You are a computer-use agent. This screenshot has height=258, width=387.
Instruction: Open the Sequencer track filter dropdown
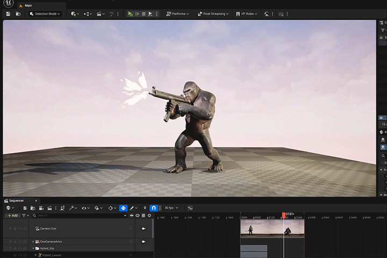pyautogui.click(x=25, y=216)
